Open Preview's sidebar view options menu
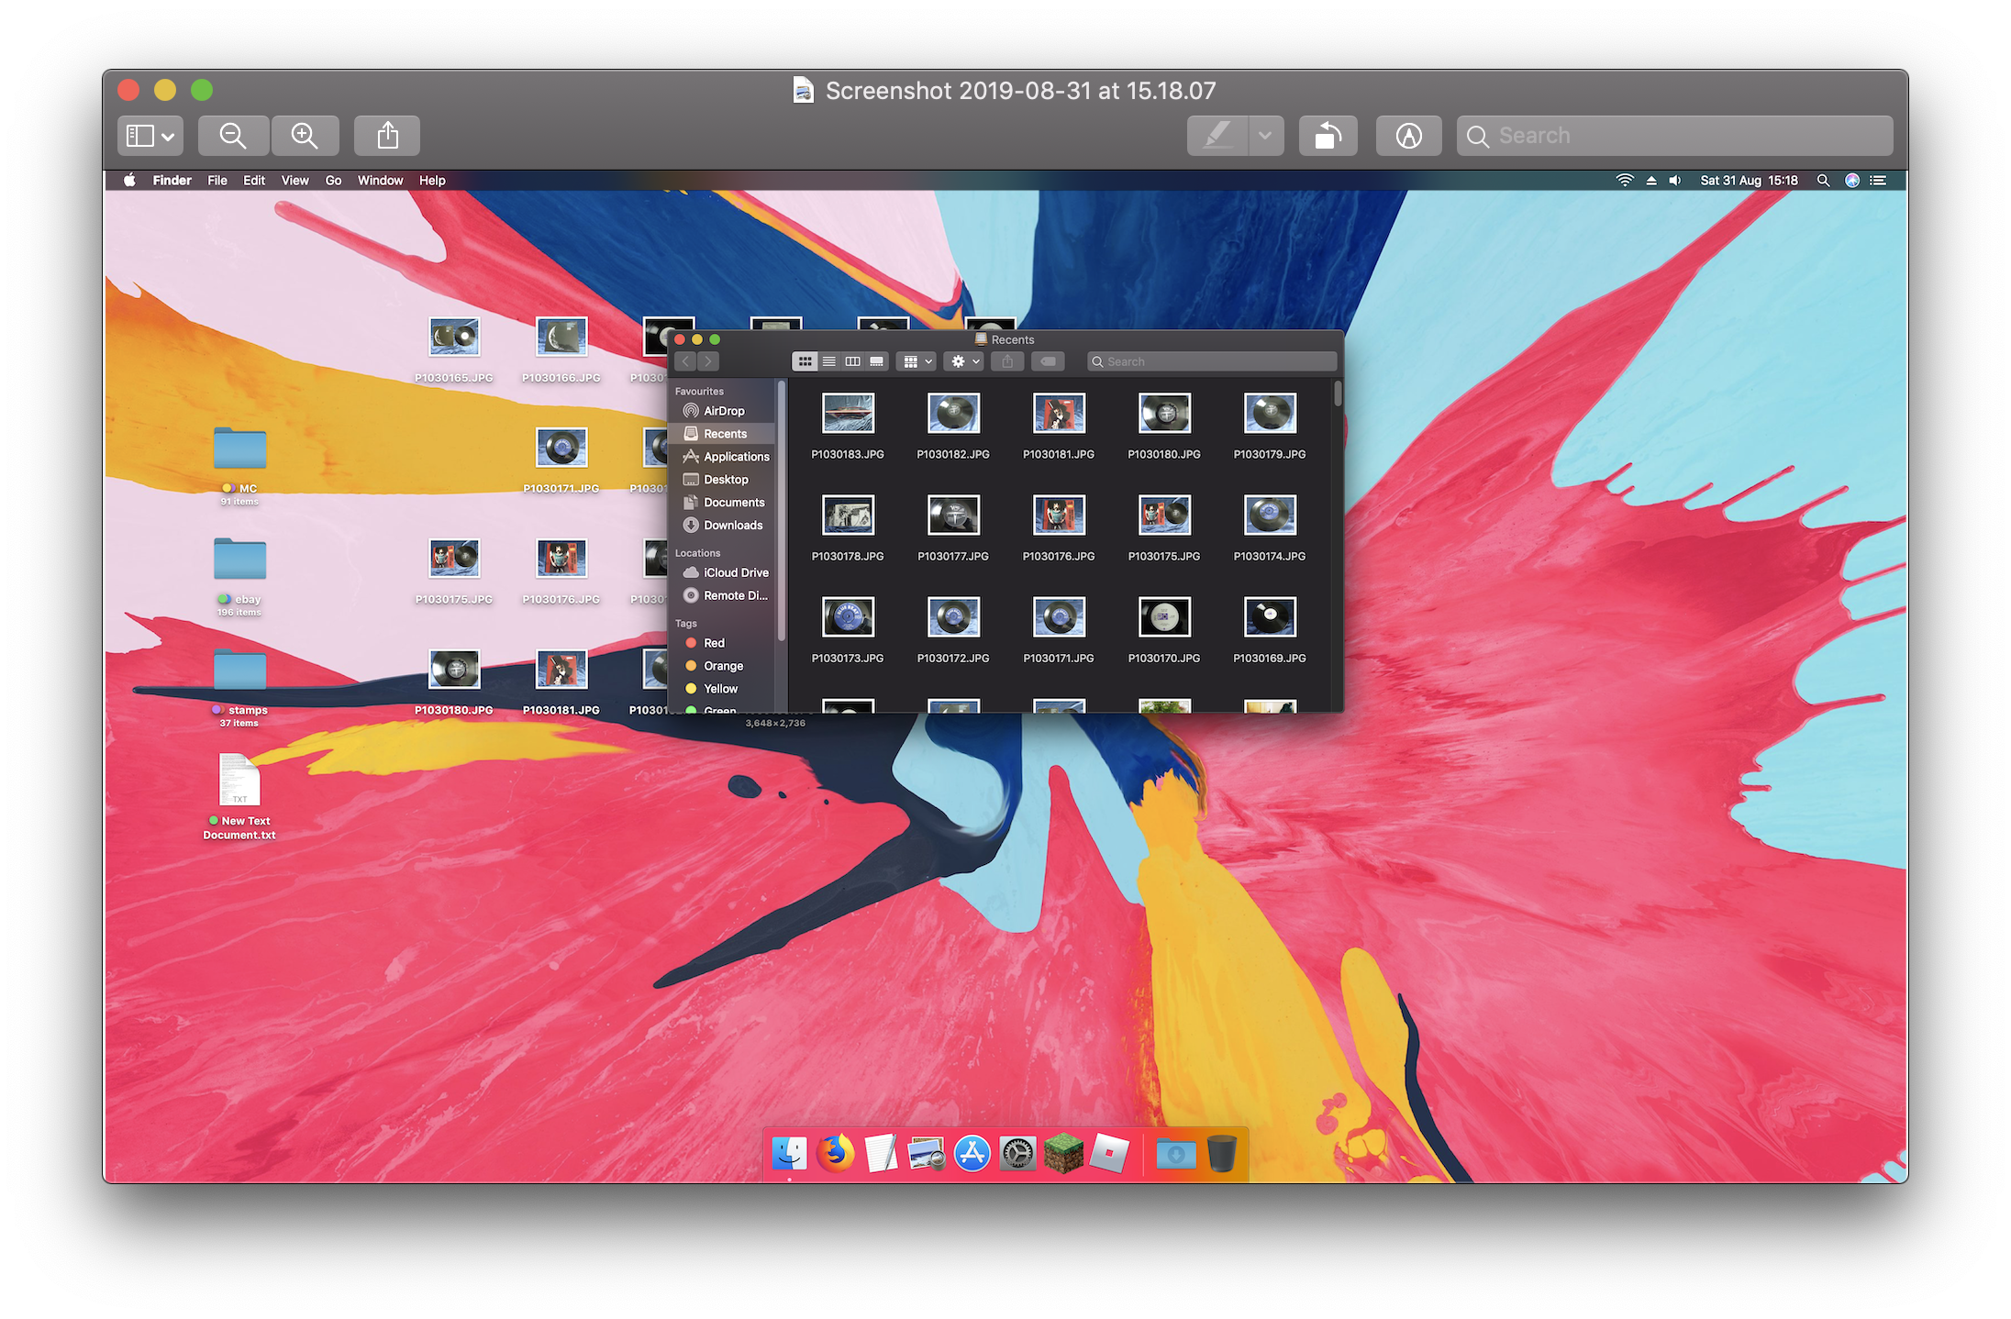 pyautogui.click(x=150, y=136)
